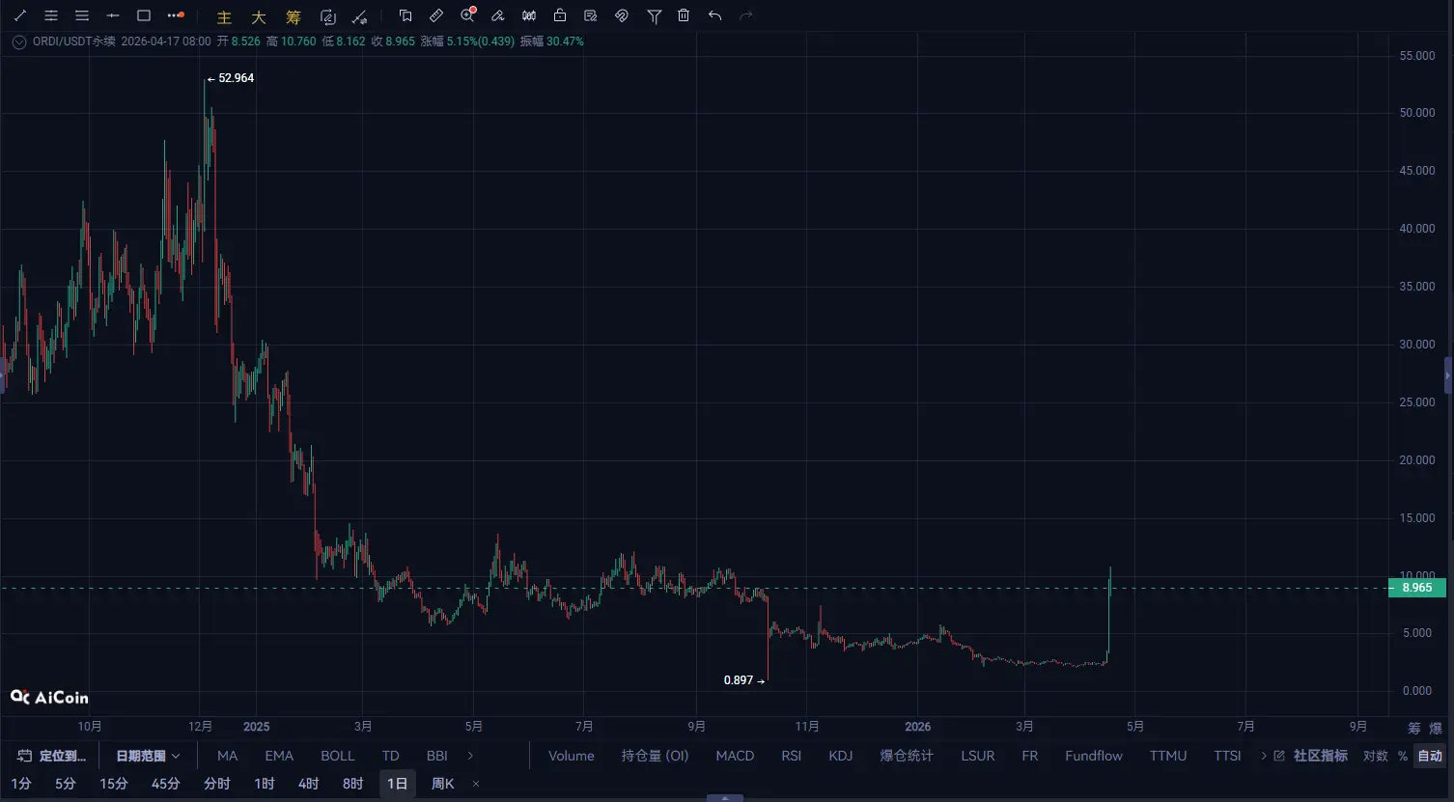Select the ruler measure tool
This screenshot has height=802, width=1454.
436,15
